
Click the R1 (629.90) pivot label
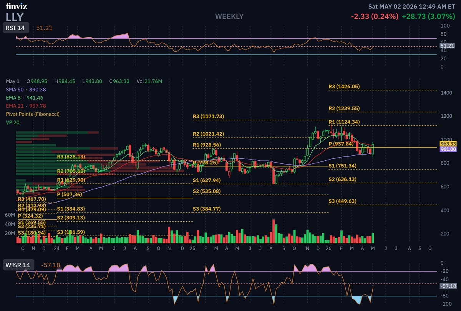(x=71, y=180)
